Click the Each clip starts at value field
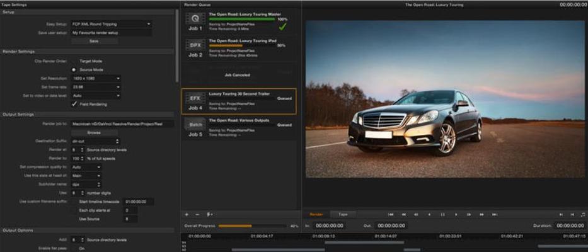Image resolution: width=588 pixels, height=252 pixels. pyautogui.click(x=130, y=210)
